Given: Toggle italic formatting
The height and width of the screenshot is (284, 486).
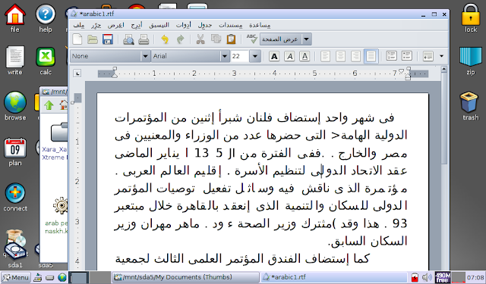Looking at the screenshot, I should click(289, 56).
